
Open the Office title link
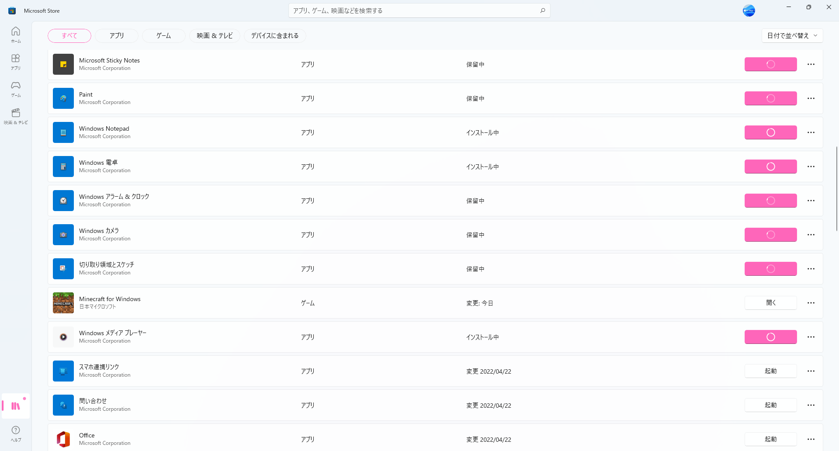[x=87, y=435]
